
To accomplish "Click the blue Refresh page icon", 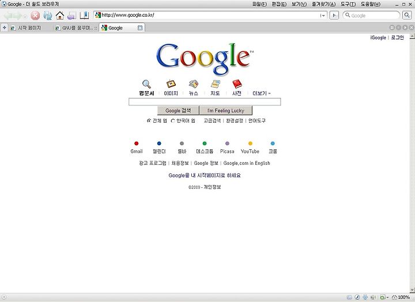I will (x=48, y=16).
